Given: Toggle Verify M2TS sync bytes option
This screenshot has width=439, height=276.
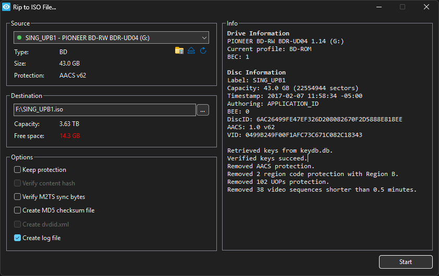Looking at the screenshot, I should [x=18, y=197].
